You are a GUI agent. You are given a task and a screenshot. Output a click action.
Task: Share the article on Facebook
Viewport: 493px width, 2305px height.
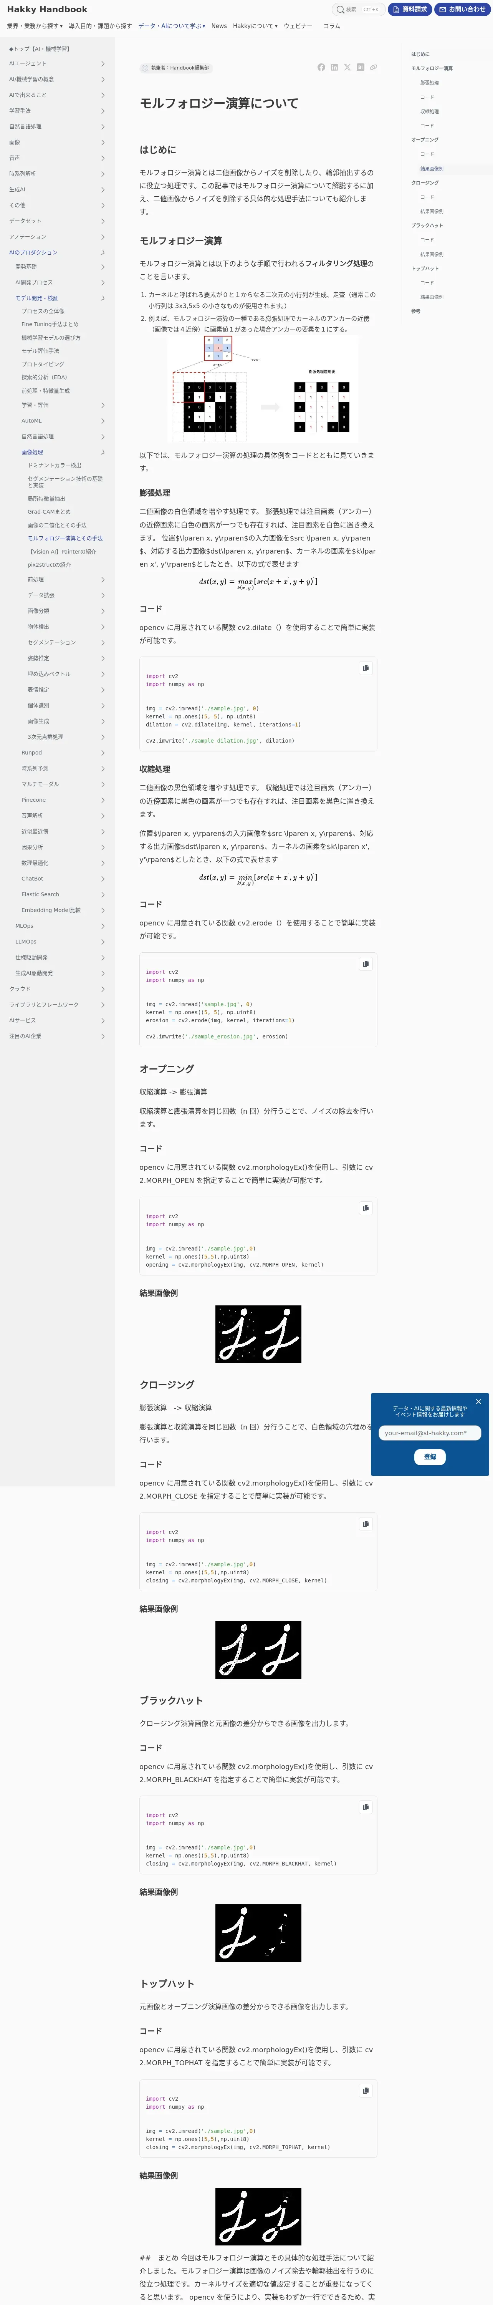[x=321, y=67]
